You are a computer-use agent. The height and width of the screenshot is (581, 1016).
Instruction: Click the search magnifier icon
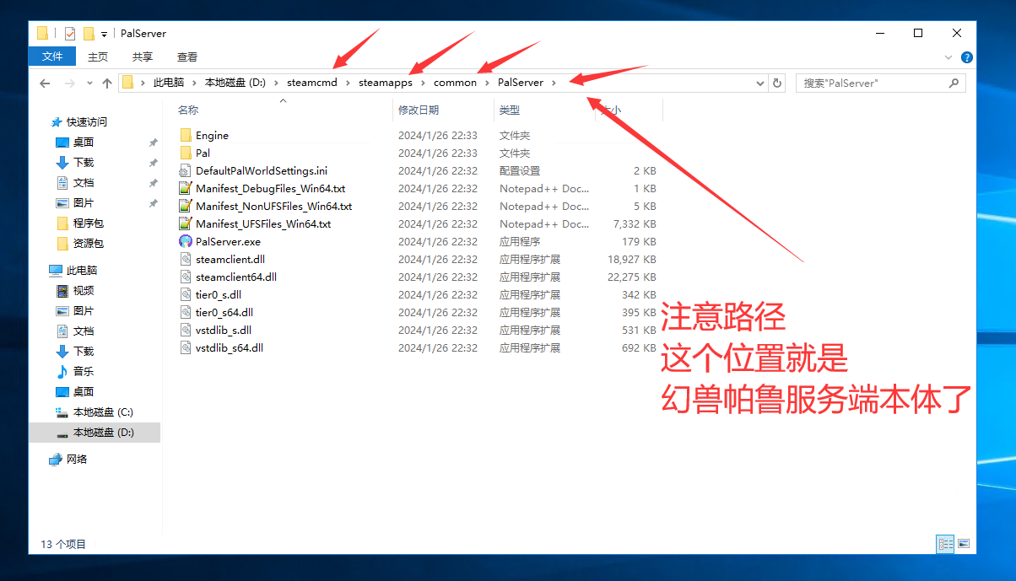(x=954, y=83)
